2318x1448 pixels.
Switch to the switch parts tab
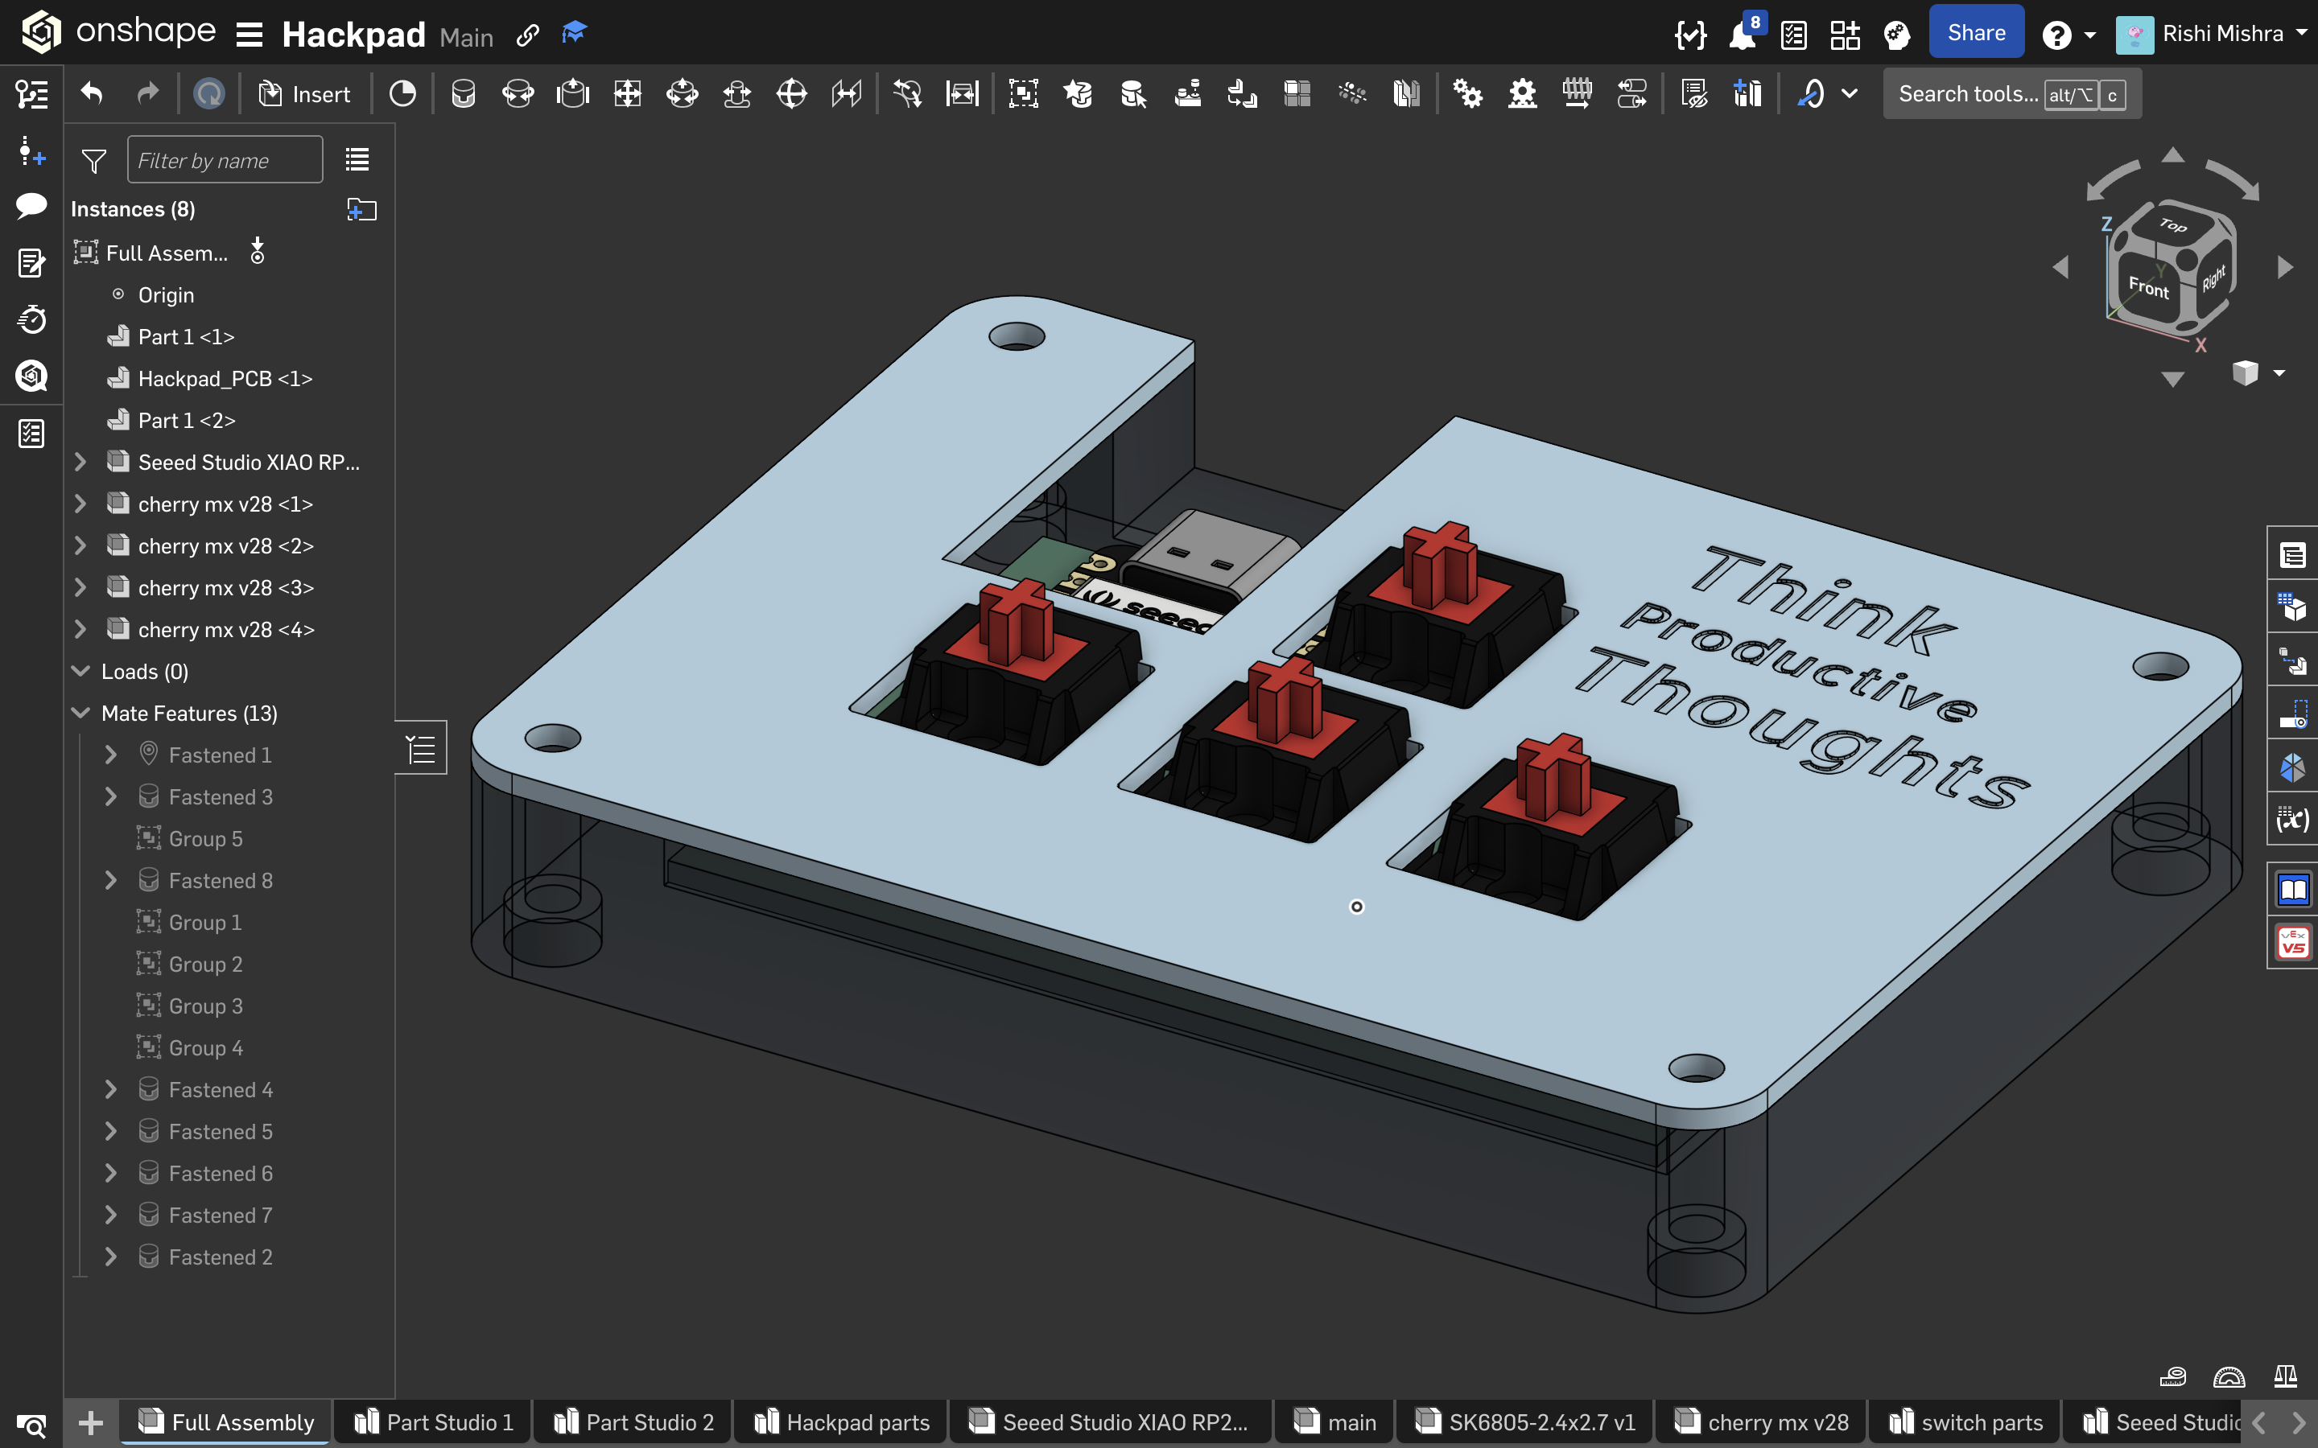point(1965,1422)
